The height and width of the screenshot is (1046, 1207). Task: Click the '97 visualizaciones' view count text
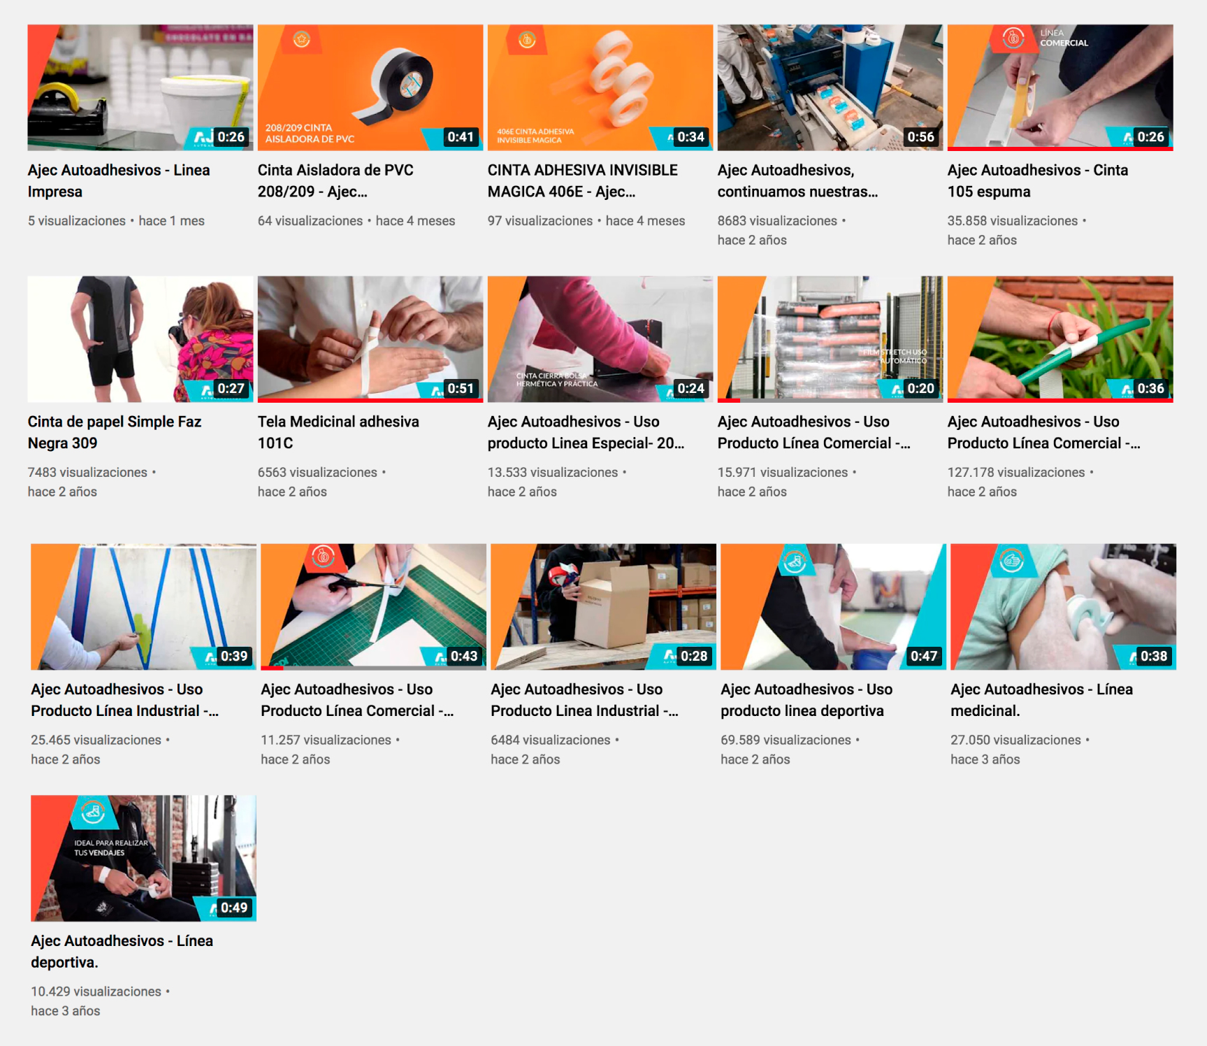pos(540,221)
